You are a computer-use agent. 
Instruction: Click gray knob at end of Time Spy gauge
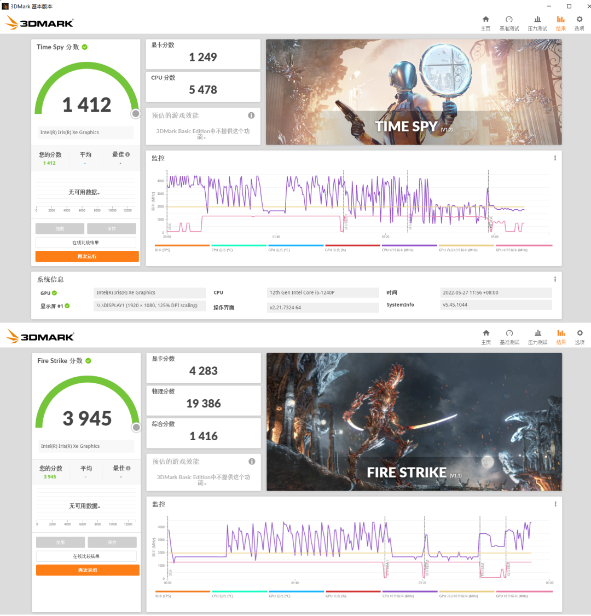pyautogui.click(x=136, y=113)
